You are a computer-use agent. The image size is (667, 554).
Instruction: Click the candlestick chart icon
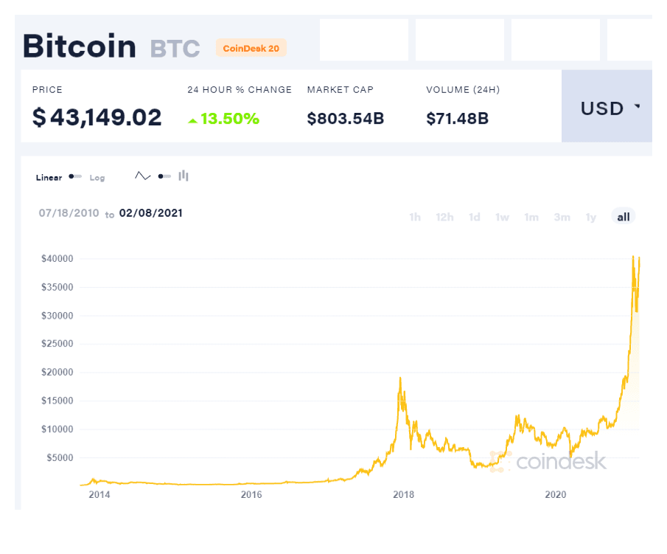[x=184, y=176]
